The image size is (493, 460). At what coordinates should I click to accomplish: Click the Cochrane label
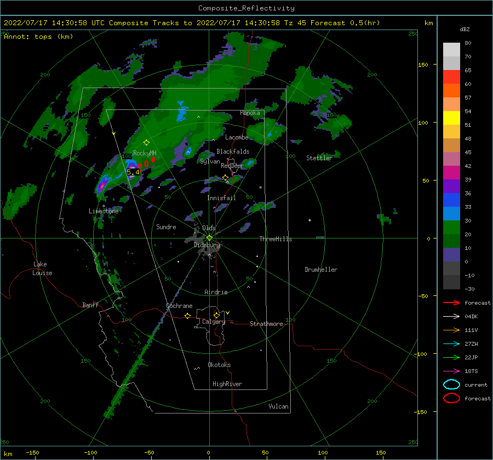(x=179, y=306)
